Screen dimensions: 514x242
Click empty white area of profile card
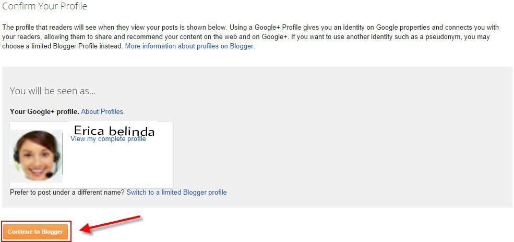point(120,167)
